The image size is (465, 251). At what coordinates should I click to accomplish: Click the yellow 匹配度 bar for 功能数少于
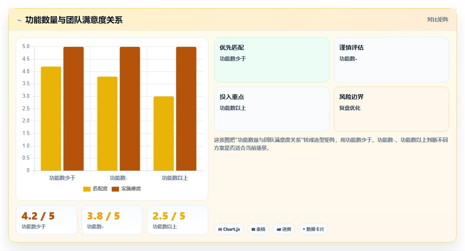pyautogui.click(x=51, y=118)
